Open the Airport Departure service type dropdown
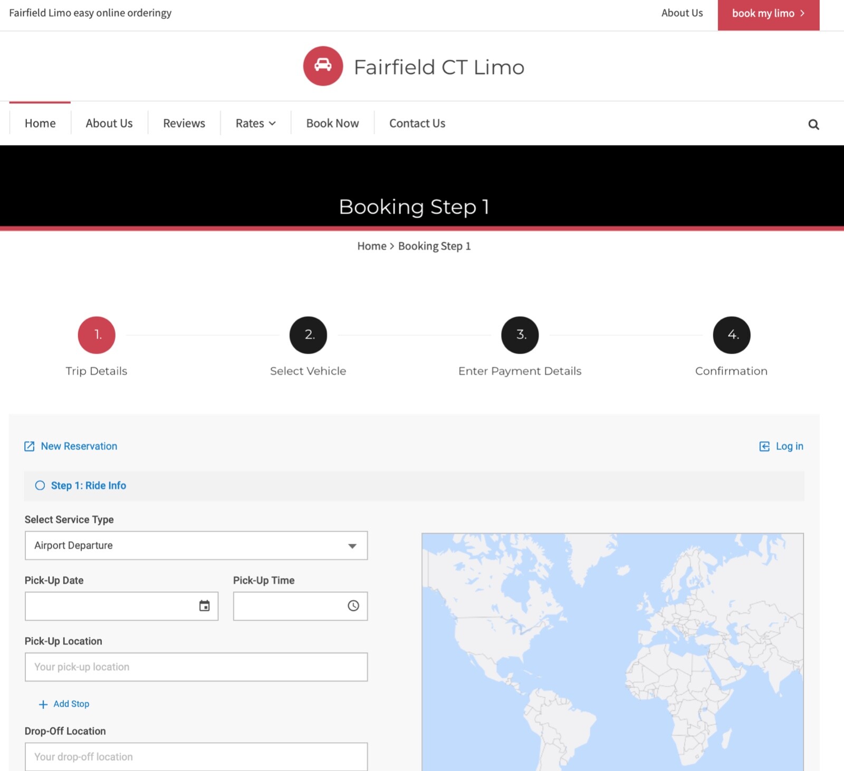 [x=196, y=545]
